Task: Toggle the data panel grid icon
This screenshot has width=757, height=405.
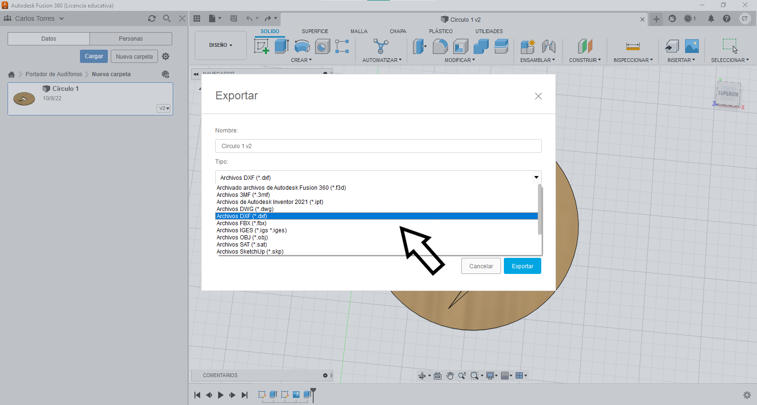Action: [197, 18]
